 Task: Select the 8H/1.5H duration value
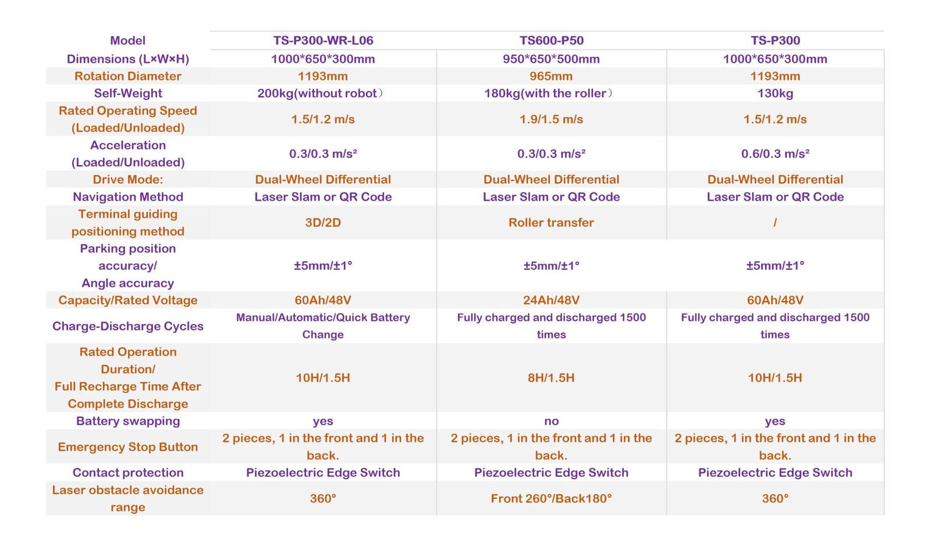pyautogui.click(x=551, y=378)
